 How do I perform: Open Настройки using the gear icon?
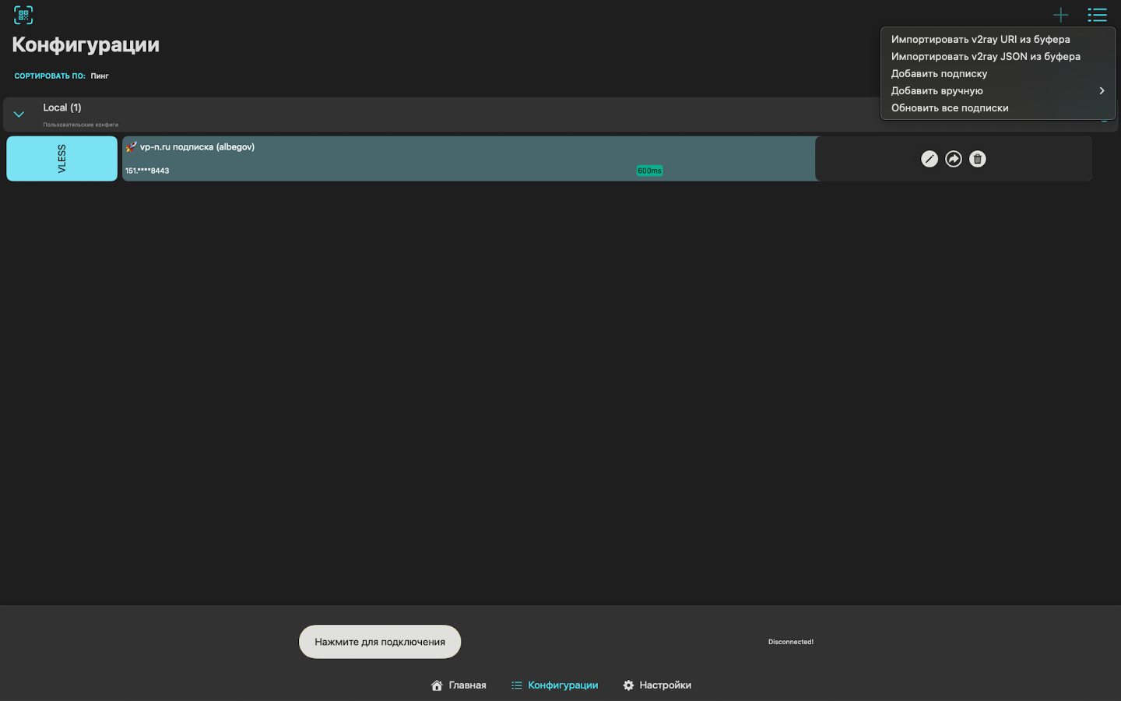(x=628, y=685)
